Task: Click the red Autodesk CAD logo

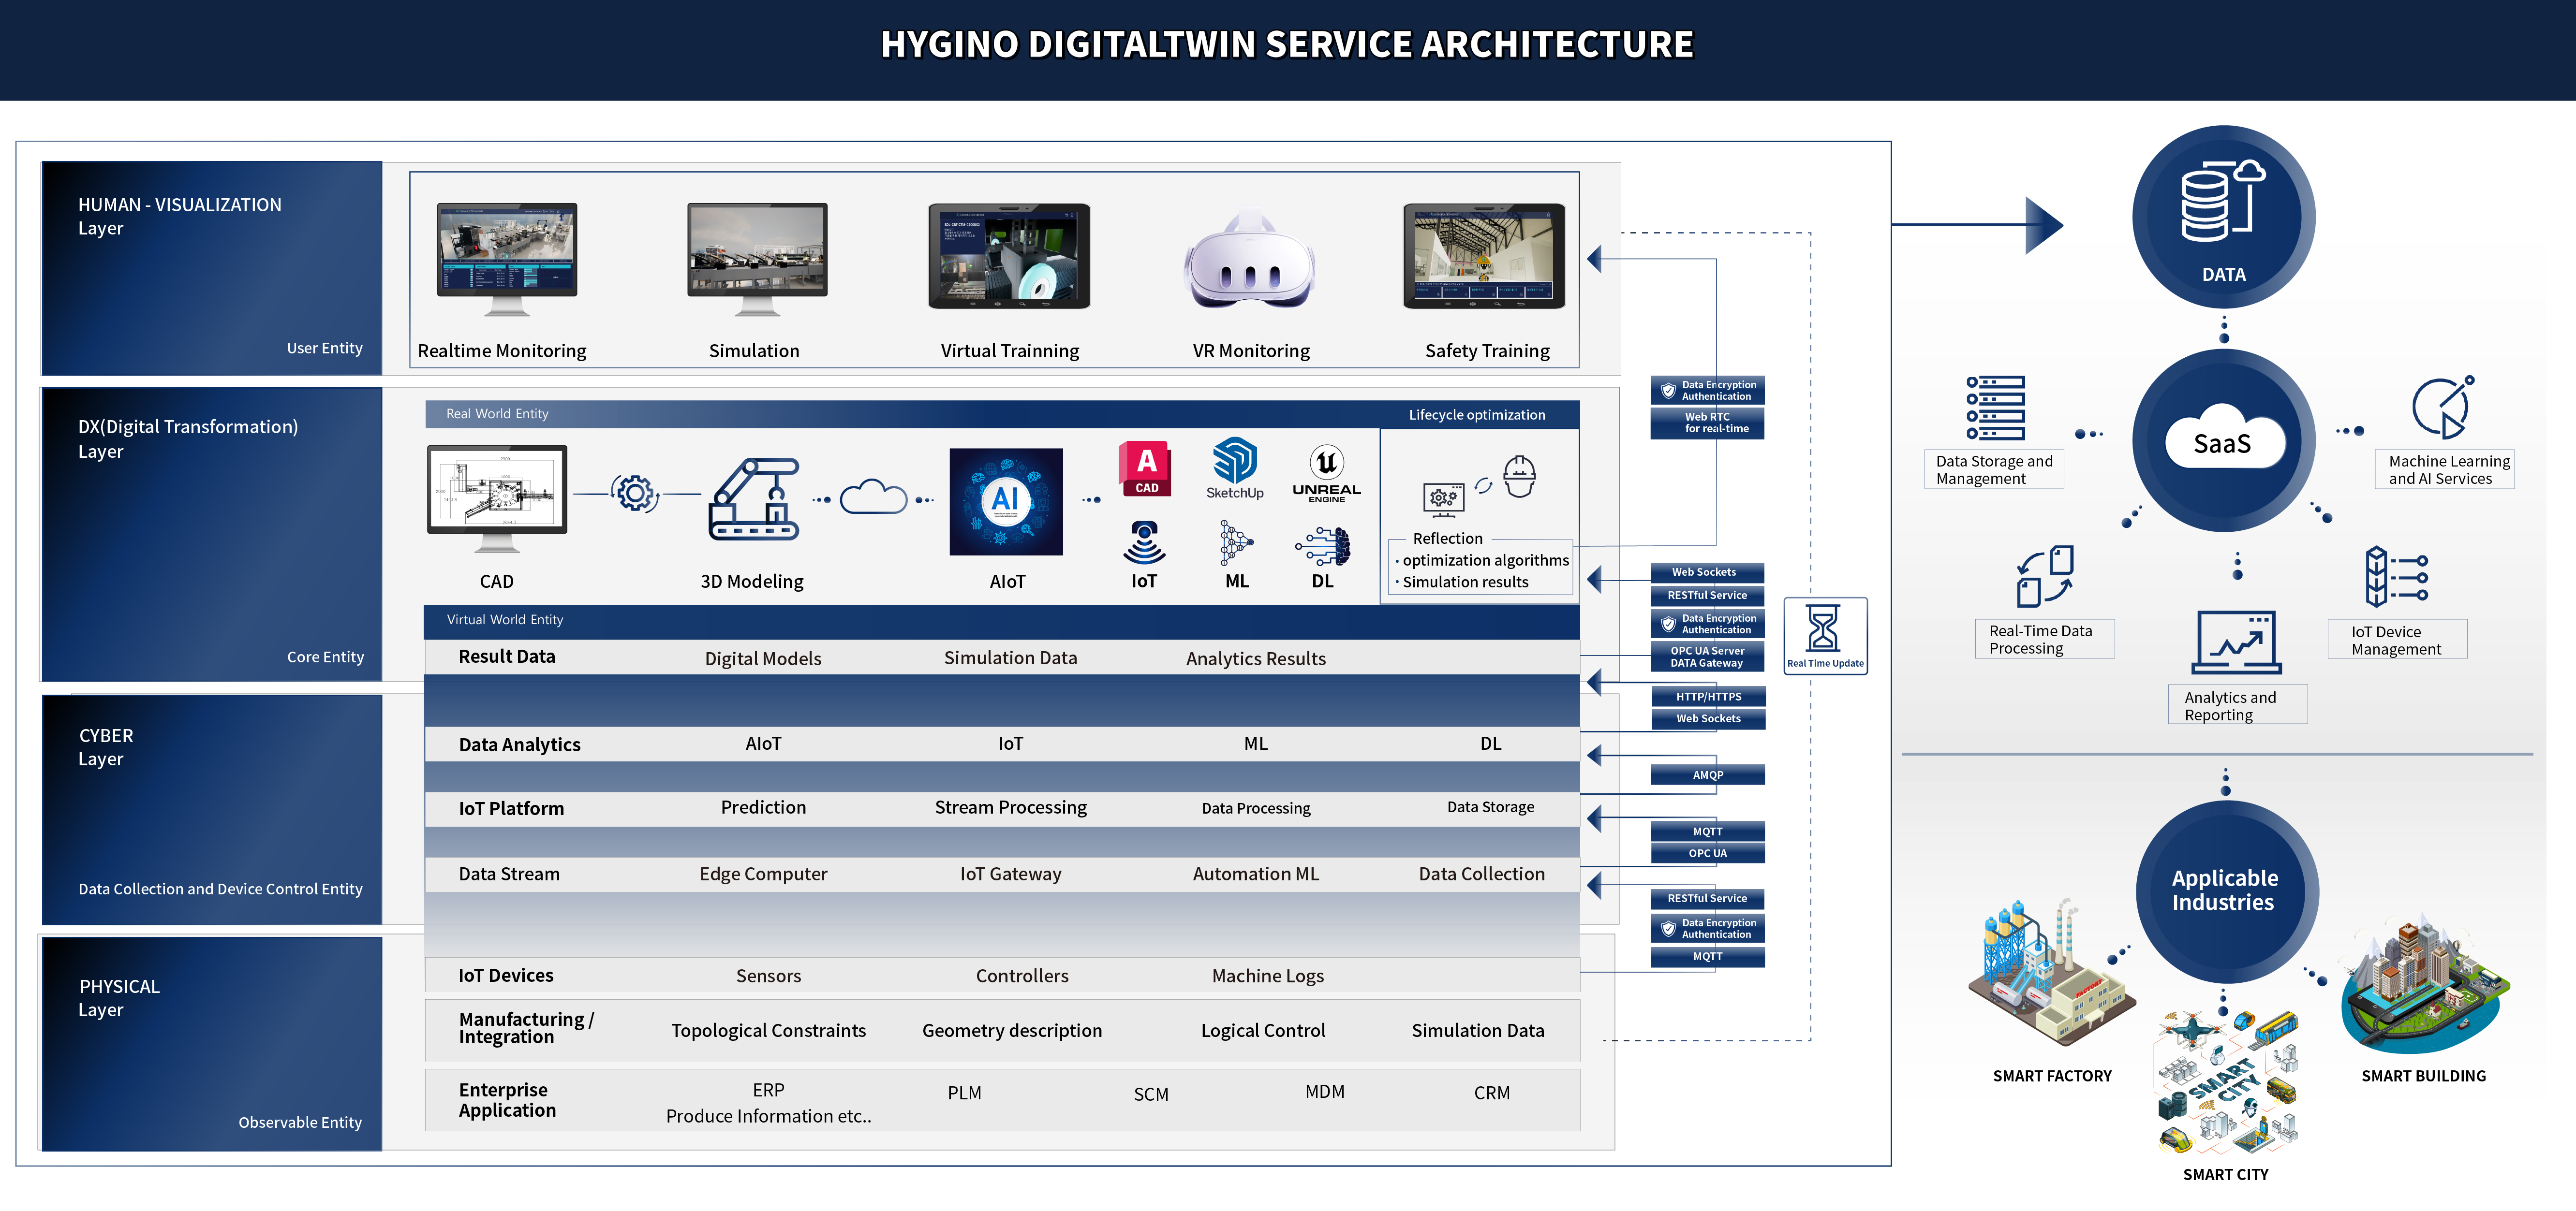Action: tap(1145, 467)
